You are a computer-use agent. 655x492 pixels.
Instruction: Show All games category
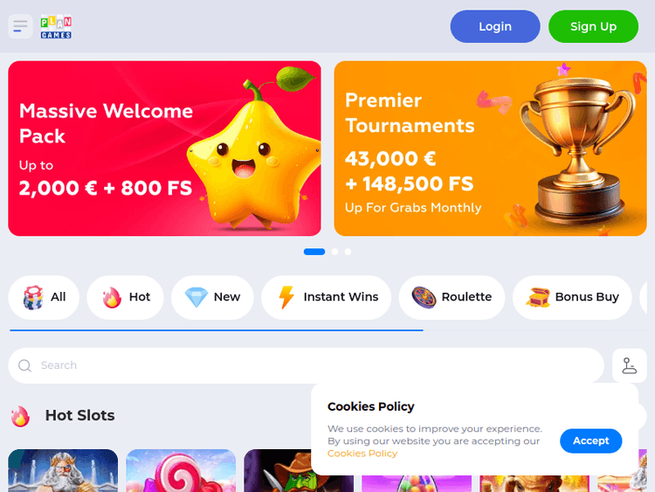(44, 297)
